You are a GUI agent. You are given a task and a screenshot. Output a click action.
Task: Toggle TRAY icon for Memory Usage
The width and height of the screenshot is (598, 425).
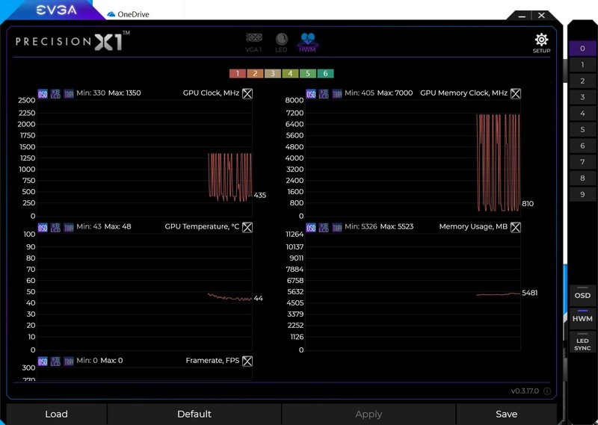click(337, 227)
